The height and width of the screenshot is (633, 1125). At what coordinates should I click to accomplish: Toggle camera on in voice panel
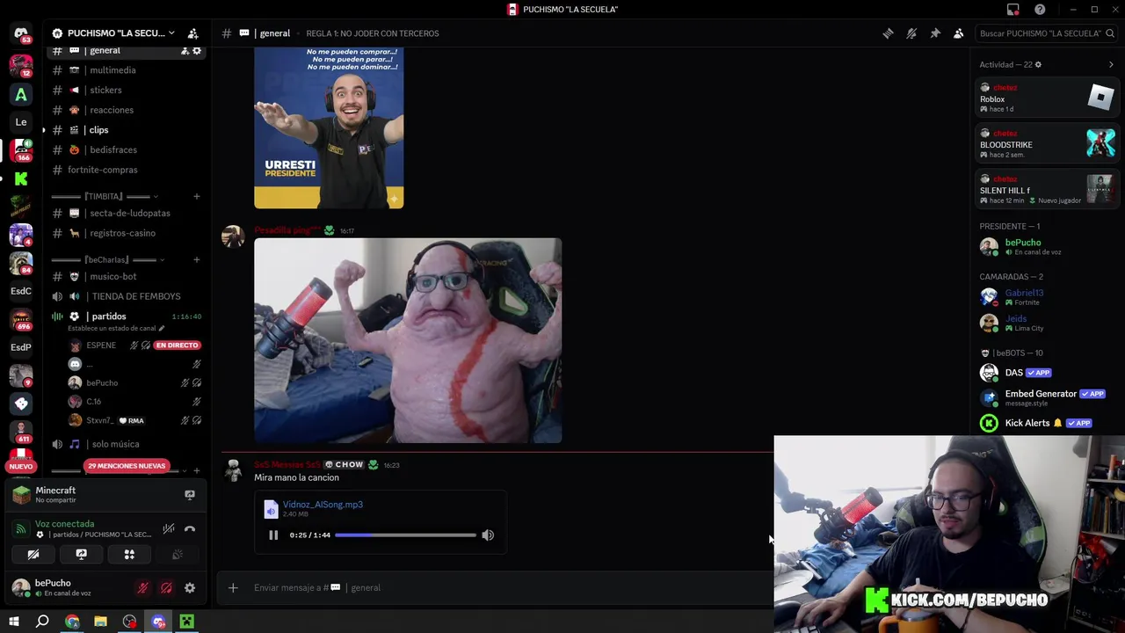pos(33,555)
